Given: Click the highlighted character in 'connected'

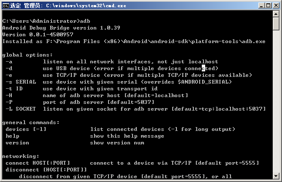Looking at the screenshot, I should click(x=203, y=68).
